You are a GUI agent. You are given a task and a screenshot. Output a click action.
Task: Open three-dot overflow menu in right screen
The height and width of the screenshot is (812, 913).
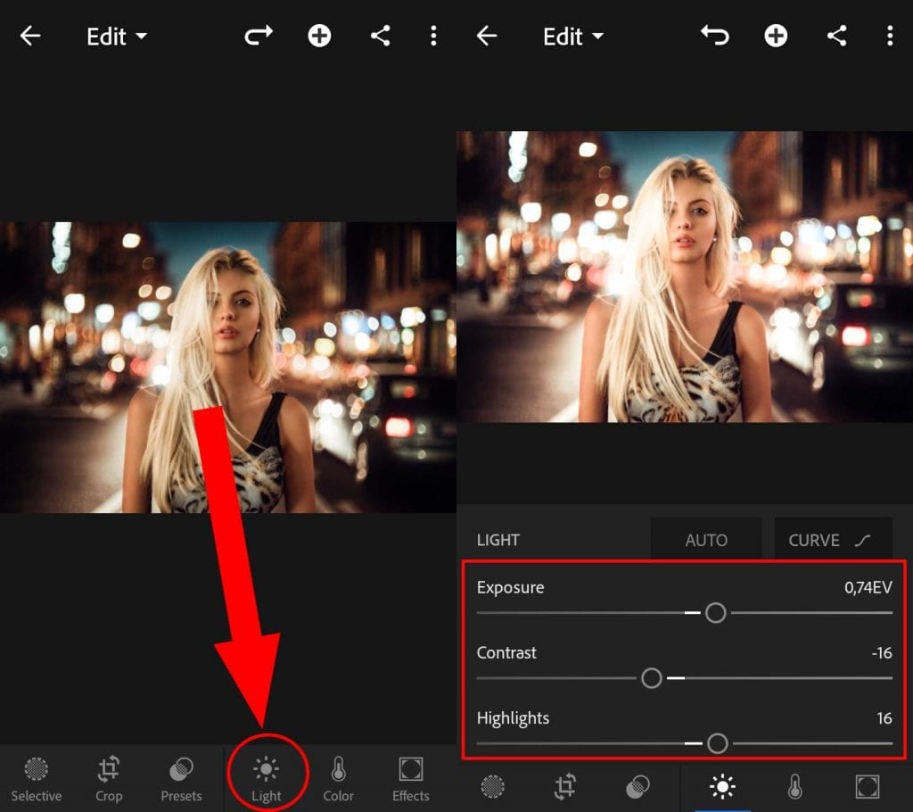click(x=889, y=37)
